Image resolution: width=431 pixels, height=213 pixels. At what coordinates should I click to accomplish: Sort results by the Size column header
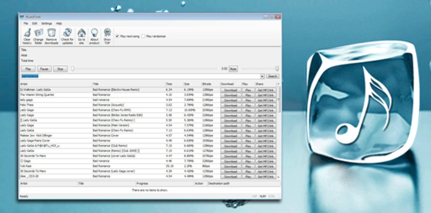pos(192,84)
